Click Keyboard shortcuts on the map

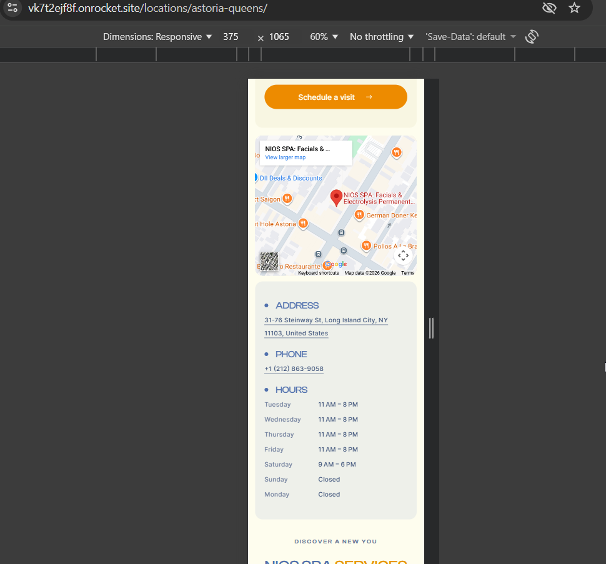tap(319, 273)
